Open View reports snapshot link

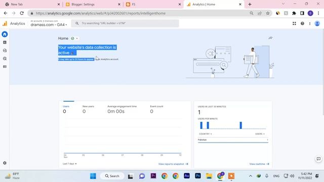(x=173, y=164)
